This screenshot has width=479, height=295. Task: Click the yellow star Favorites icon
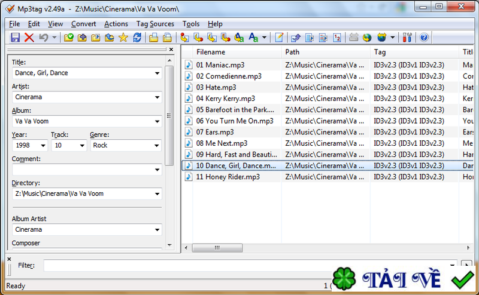click(123, 38)
